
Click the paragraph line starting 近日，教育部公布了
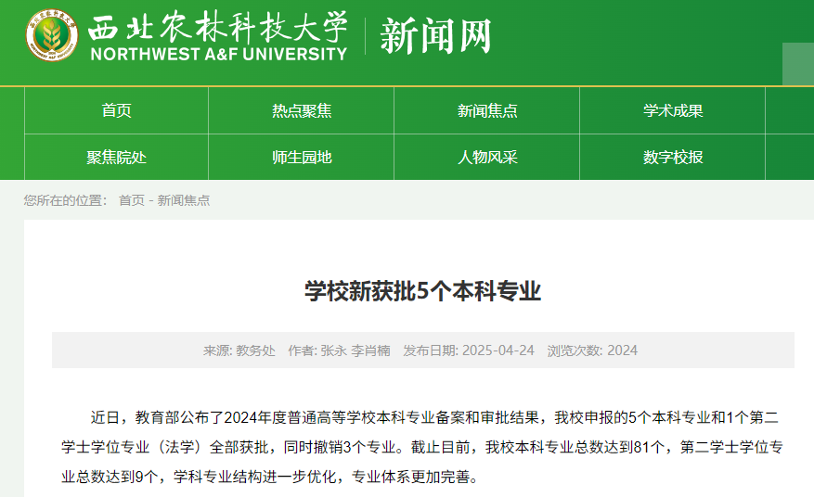pyautogui.click(x=434, y=417)
